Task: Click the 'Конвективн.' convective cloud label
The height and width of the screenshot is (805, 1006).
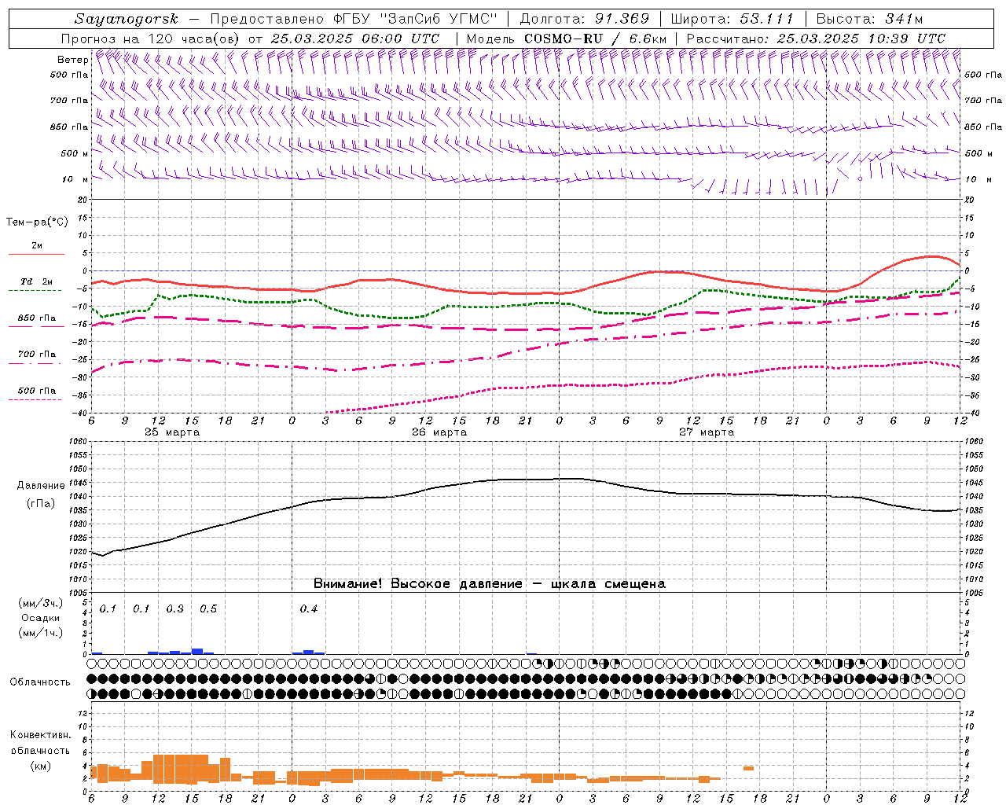Action: click(x=40, y=735)
